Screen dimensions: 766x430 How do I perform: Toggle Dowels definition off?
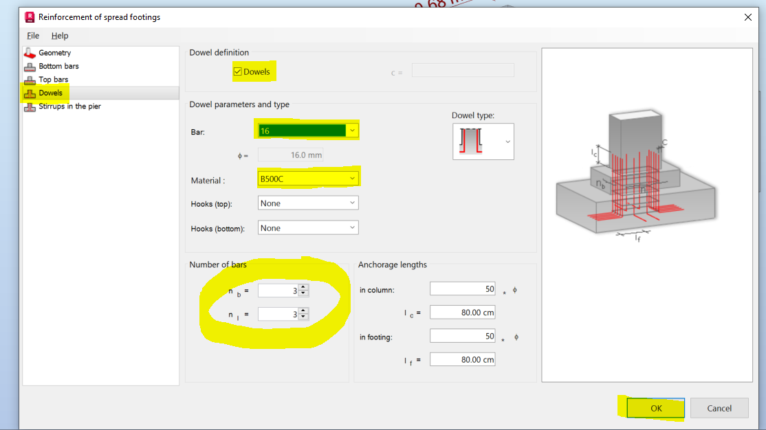point(237,71)
